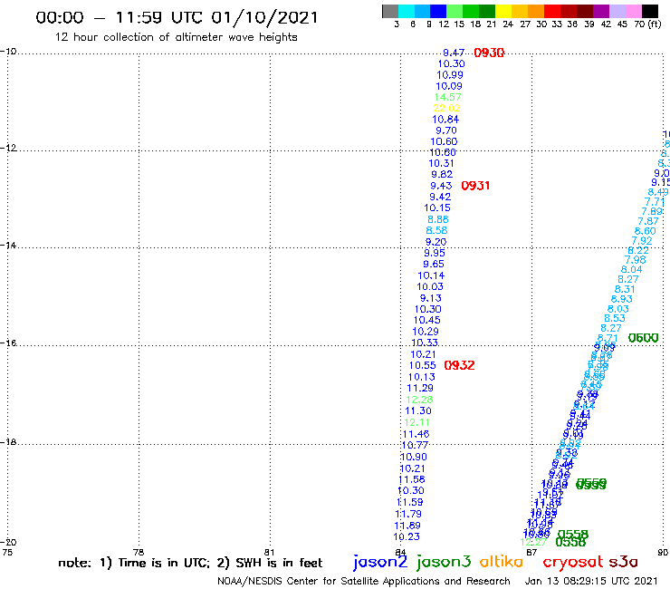This screenshot has width=670, height=589.
Task: Select the 10.45 wave height value
Action: pyautogui.click(x=426, y=320)
